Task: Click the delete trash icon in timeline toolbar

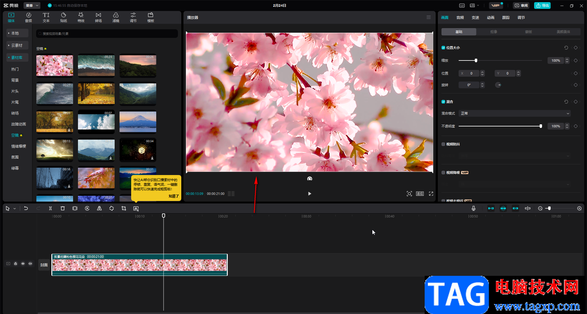Action: tap(63, 208)
